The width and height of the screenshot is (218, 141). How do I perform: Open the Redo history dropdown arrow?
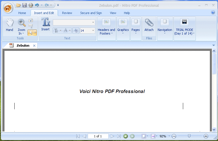pos(51,5)
